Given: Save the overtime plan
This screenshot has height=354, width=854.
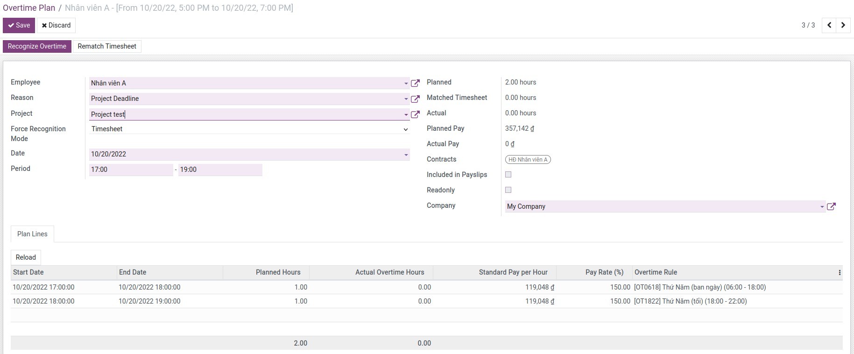Looking at the screenshot, I should [19, 25].
